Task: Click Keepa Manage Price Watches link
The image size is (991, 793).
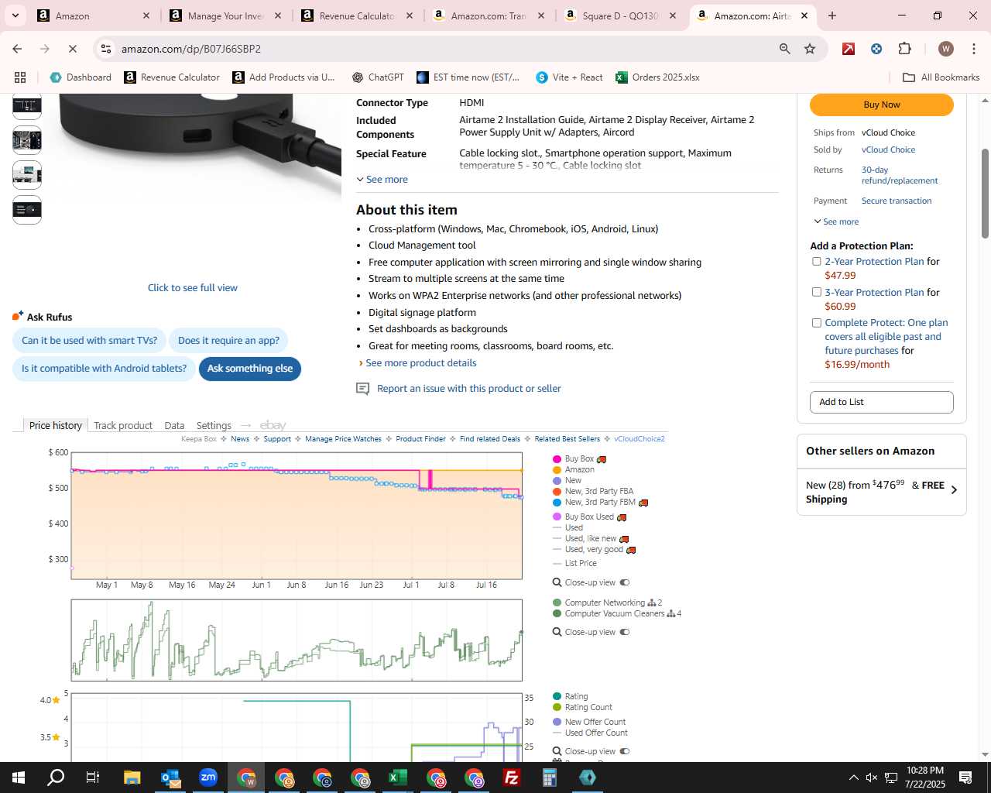Action: tap(343, 439)
